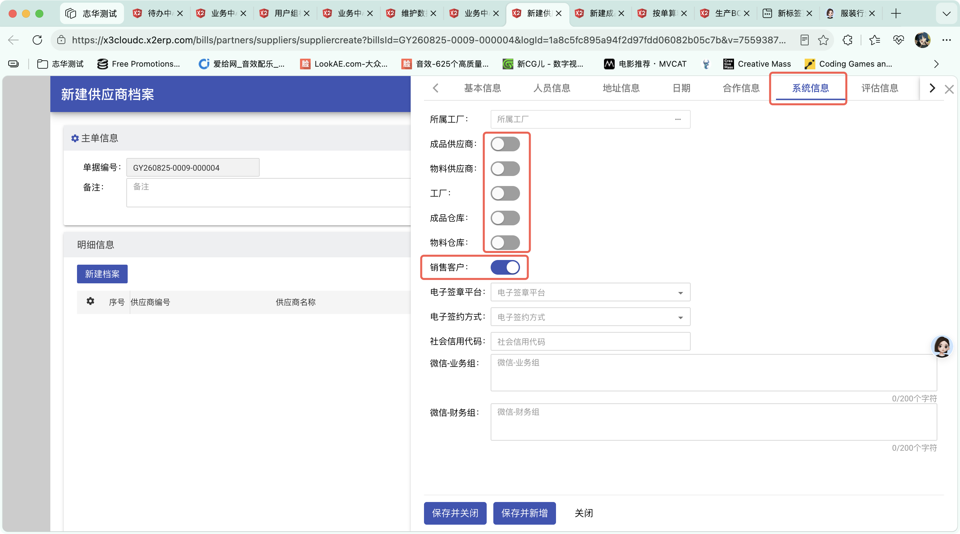The image size is (960, 534).
Task: Close the side panel with X icon
Action: click(x=949, y=89)
